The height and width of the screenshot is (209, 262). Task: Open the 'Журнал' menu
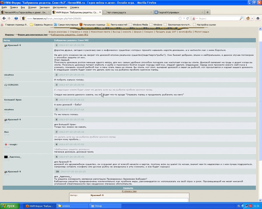(32, 7)
